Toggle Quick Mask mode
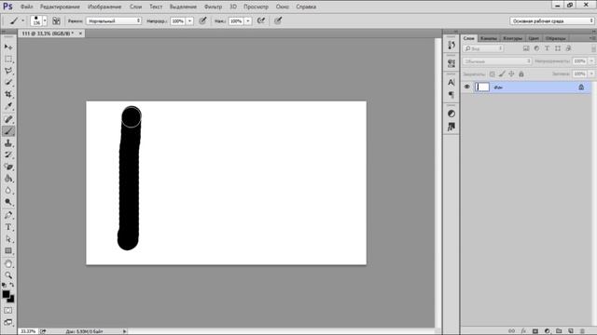The height and width of the screenshot is (335, 597). pyautogui.click(x=8, y=310)
